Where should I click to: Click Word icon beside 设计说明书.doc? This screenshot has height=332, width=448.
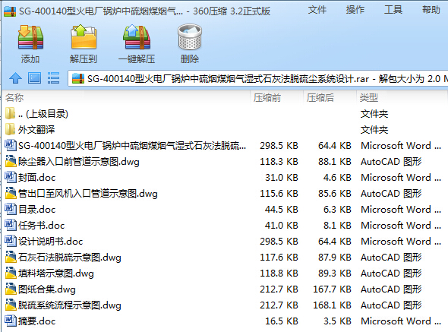click(x=11, y=241)
